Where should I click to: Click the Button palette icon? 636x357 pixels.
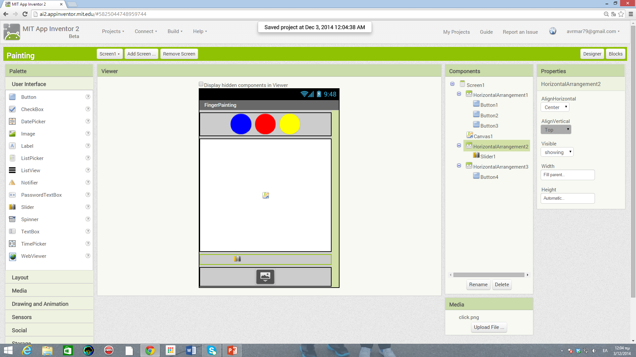[12, 97]
